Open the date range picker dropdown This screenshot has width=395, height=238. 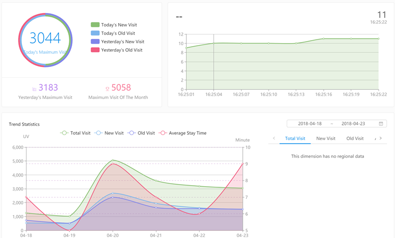pos(336,124)
